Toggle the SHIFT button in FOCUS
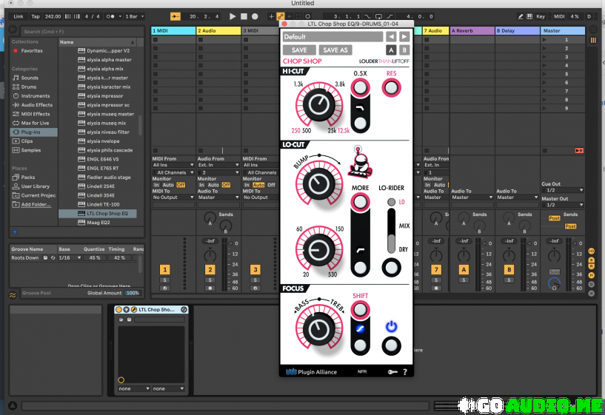The width and height of the screenshot is (605, 415). tap(360, 310)
